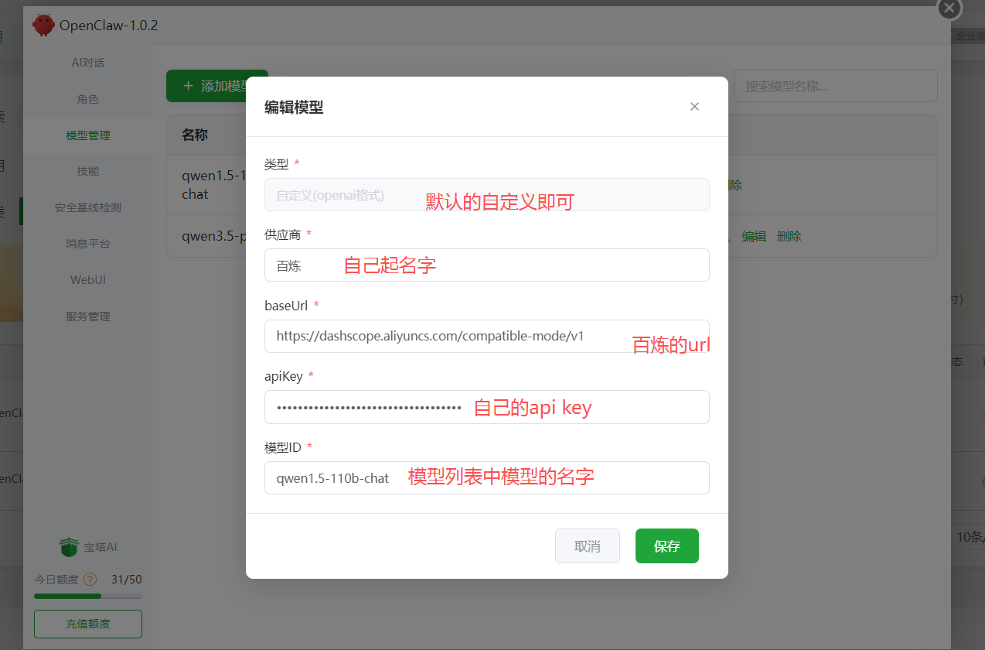Click the 今日额度 progress bar
This screenshot has width=985, height=650.
point(88,596)
